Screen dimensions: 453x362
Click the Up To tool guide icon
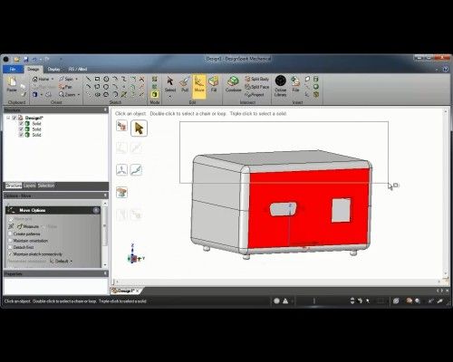point(121,192)
